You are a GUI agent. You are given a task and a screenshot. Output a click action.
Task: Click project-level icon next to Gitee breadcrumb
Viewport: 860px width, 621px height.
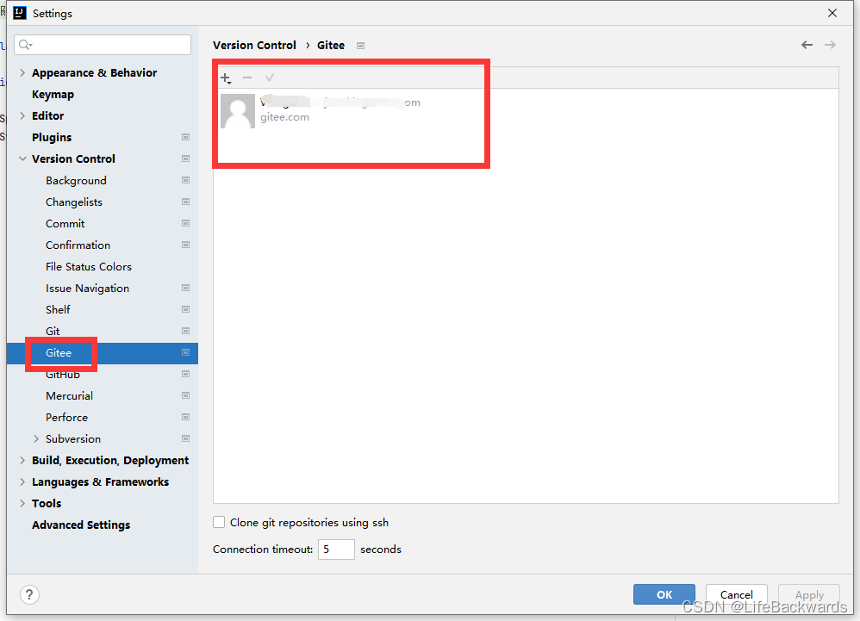[x=360, y=46]
